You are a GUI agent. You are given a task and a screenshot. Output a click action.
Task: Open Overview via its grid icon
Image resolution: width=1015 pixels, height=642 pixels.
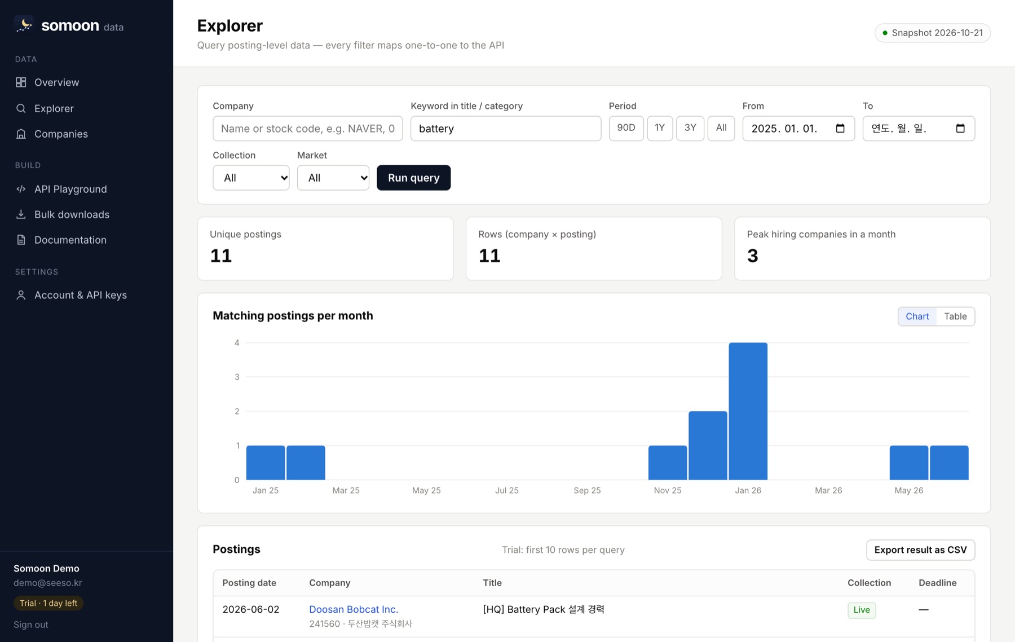point(21,82)
